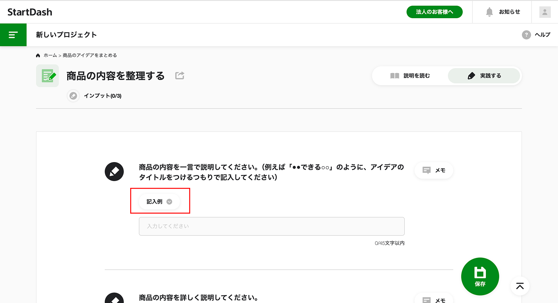
Task: Switch to the 説明を読む tab
Action: tap(410, 76)
